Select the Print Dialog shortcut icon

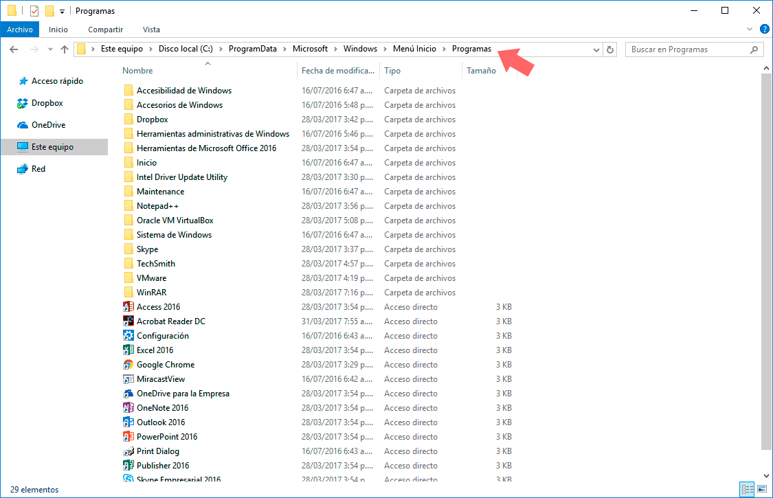pos(128,451)
